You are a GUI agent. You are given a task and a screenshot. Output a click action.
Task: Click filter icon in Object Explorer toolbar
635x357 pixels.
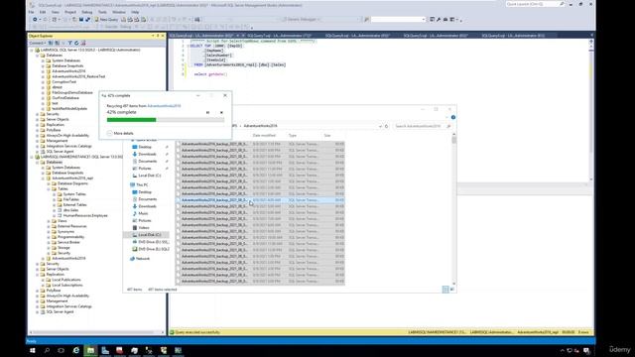[69, 43]
